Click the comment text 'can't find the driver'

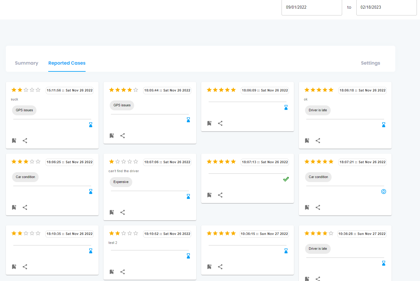[124, 171]
